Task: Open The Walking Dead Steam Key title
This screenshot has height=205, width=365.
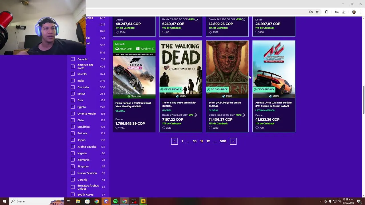Action: (x=179, y=104)
